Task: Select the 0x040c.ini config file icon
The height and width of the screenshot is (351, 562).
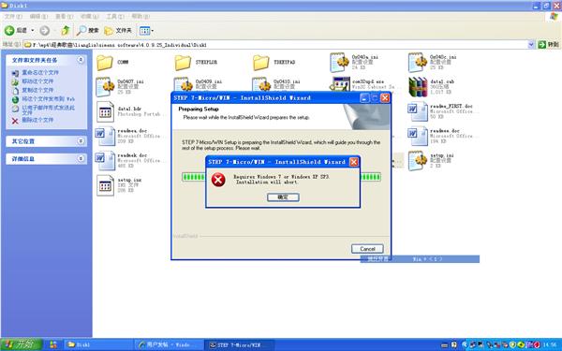Action: [418, 63]
